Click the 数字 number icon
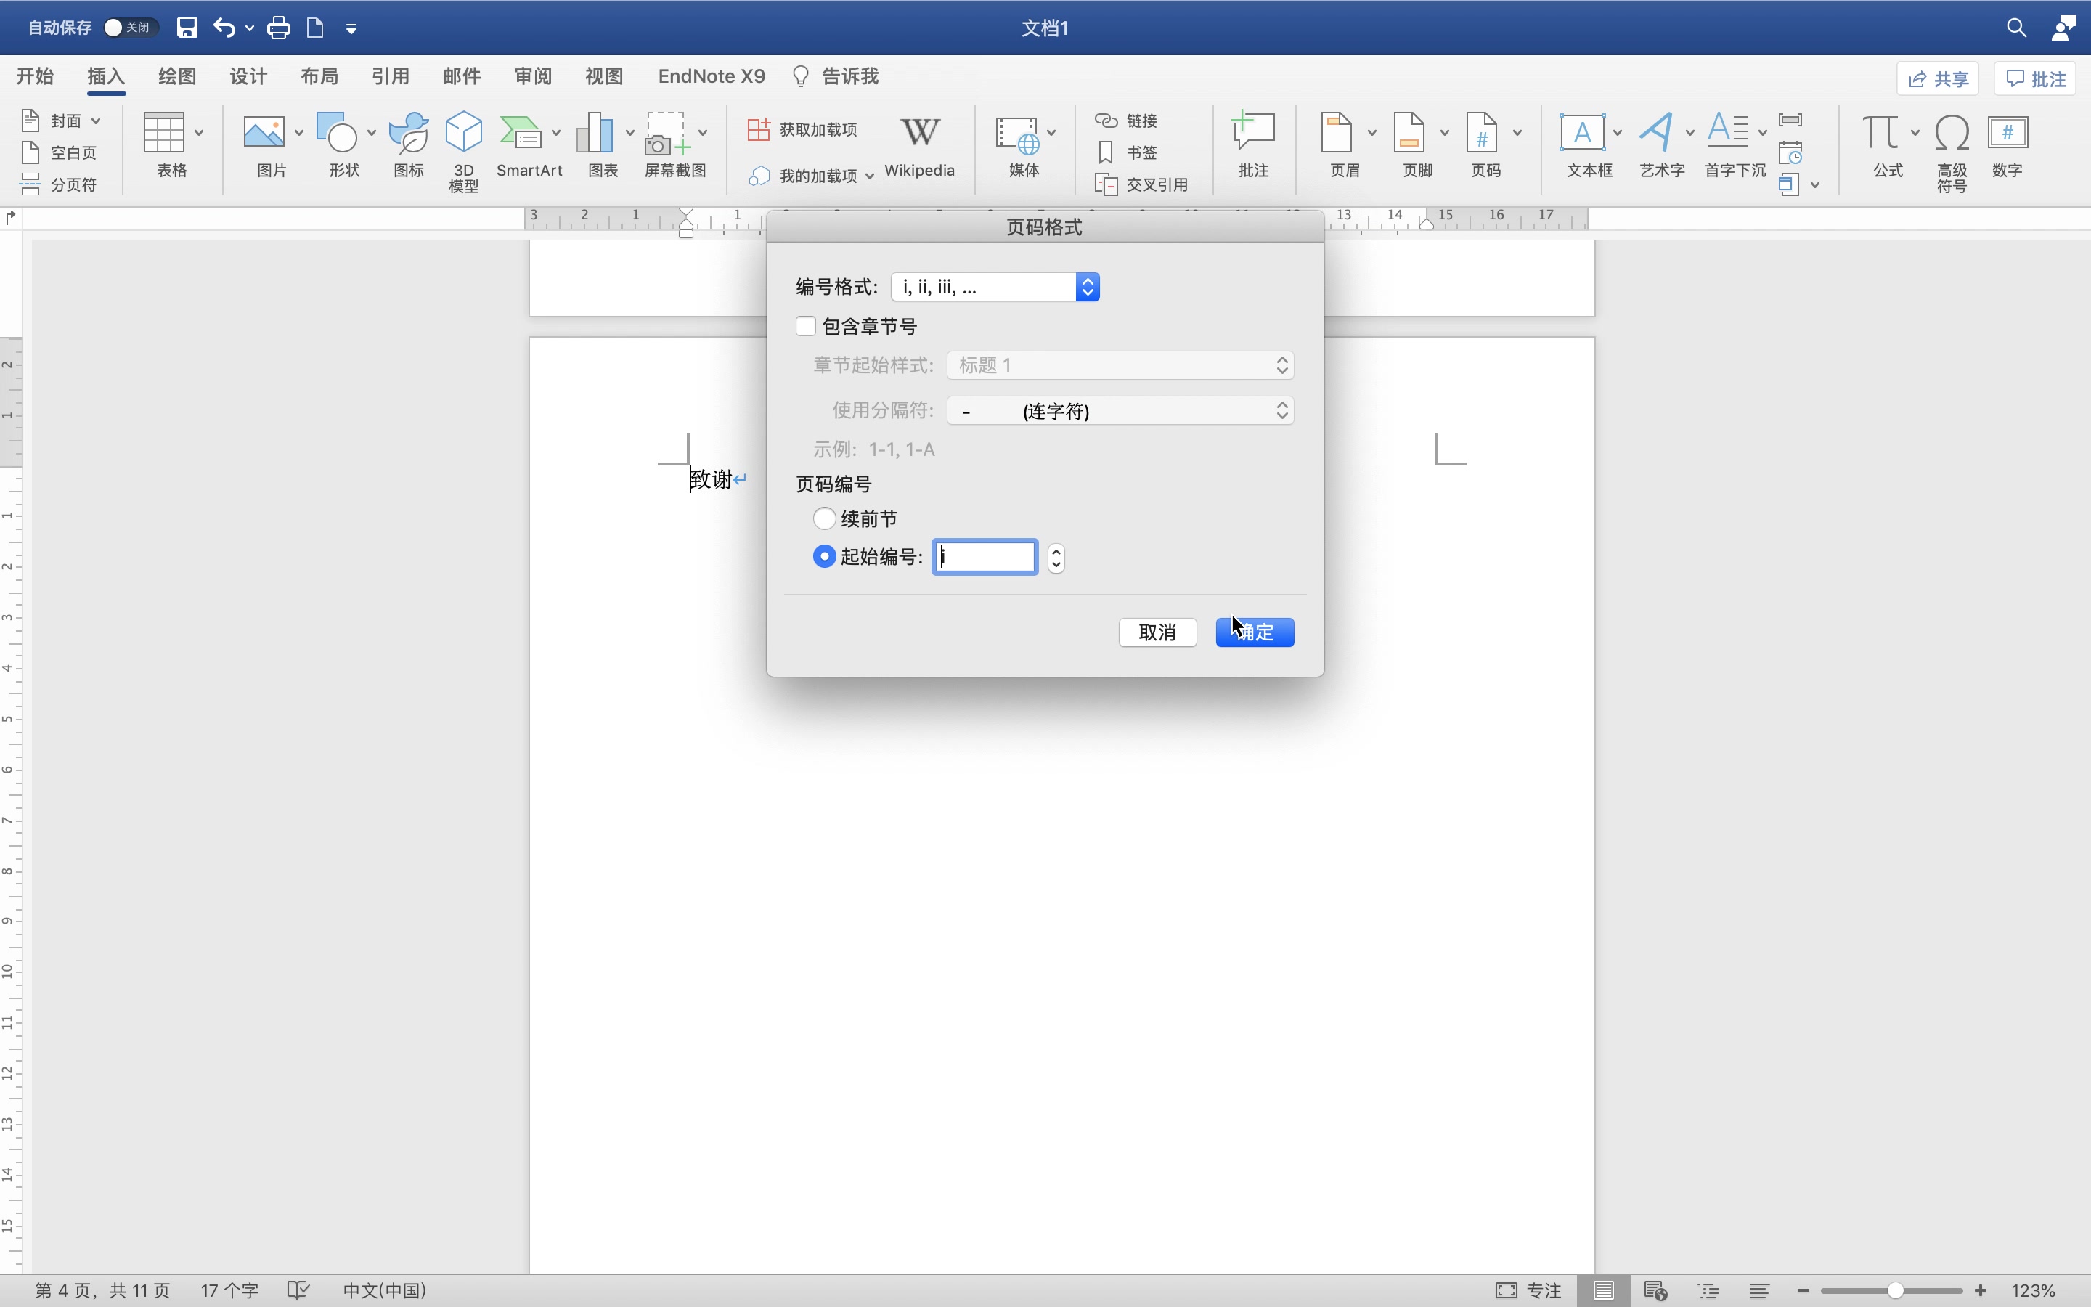Screen dimensions: 2091x1307 click(2008, 133)
